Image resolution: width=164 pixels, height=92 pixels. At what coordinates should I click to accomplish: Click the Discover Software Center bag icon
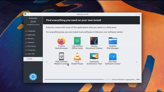tap(113, 56)
